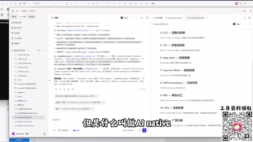Click the purple send arrow button
Viewport: 253px width, 142px height.
point(144,130)
